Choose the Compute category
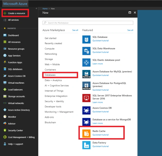162x156 pixels. coord(50,49)
